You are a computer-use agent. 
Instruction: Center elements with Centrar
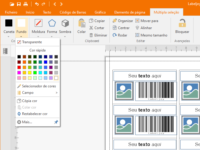tap(121, 28)
